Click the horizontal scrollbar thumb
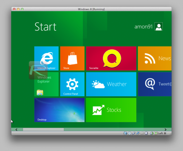The height and width of the screenshot is (151, 183). pyautogui.click(x=43, y=129)
